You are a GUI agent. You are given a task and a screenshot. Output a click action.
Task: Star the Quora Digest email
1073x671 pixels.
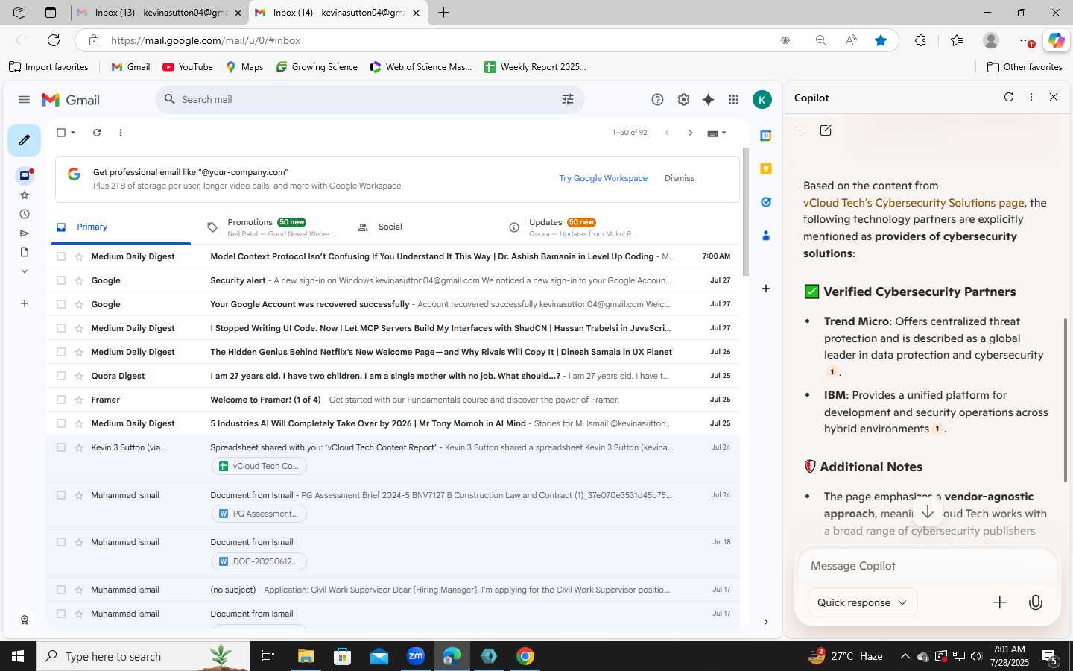(79, 376)
